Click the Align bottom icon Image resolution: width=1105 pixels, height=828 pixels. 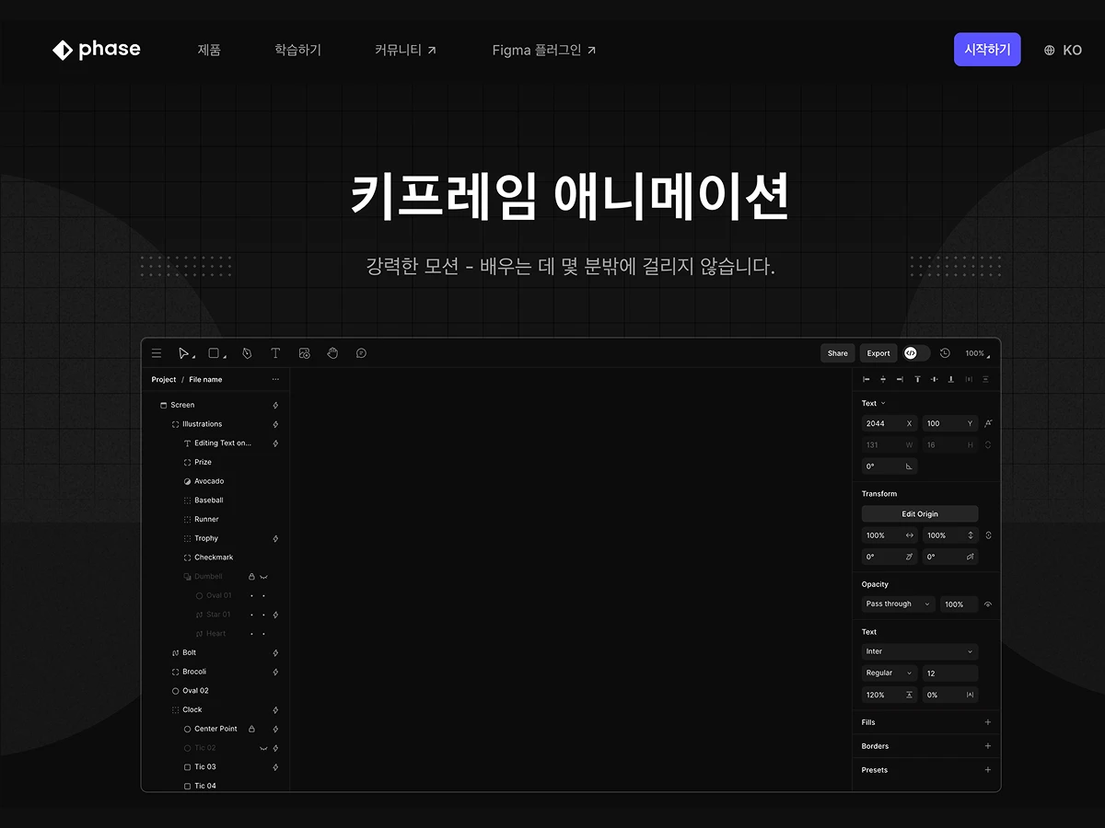point(951,379)
